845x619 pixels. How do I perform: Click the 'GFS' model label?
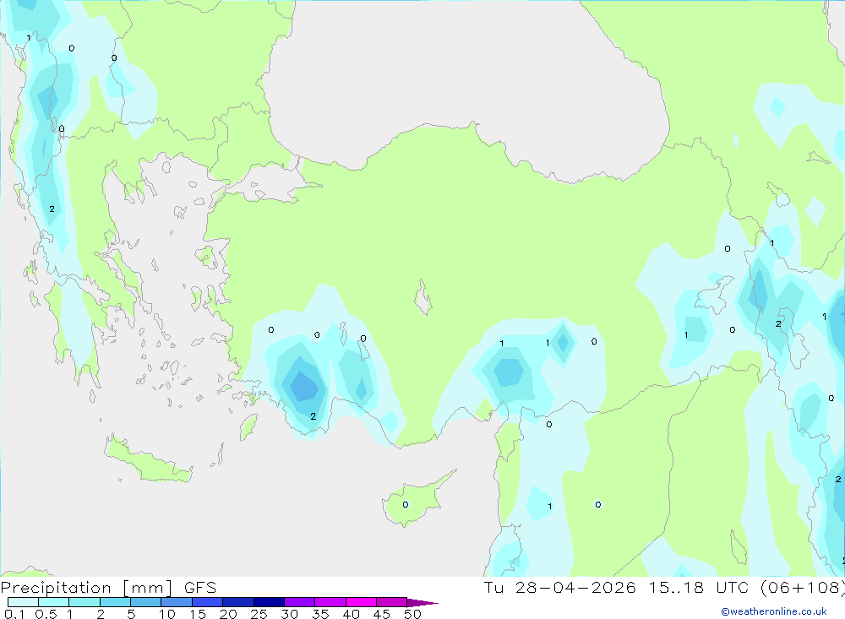tap(200, 588)
